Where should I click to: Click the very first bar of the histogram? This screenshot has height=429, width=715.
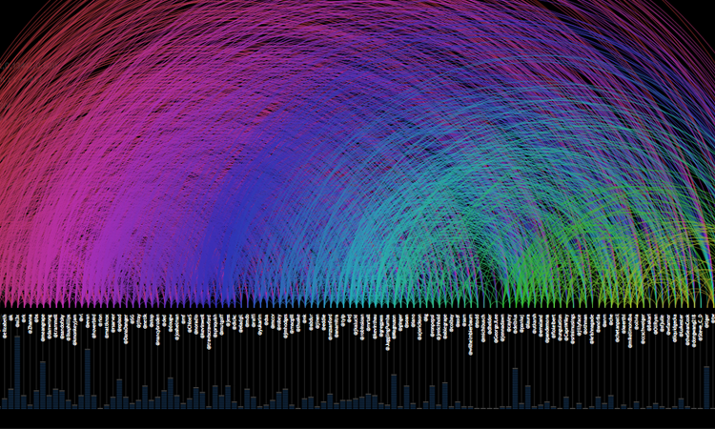(4, 401)
